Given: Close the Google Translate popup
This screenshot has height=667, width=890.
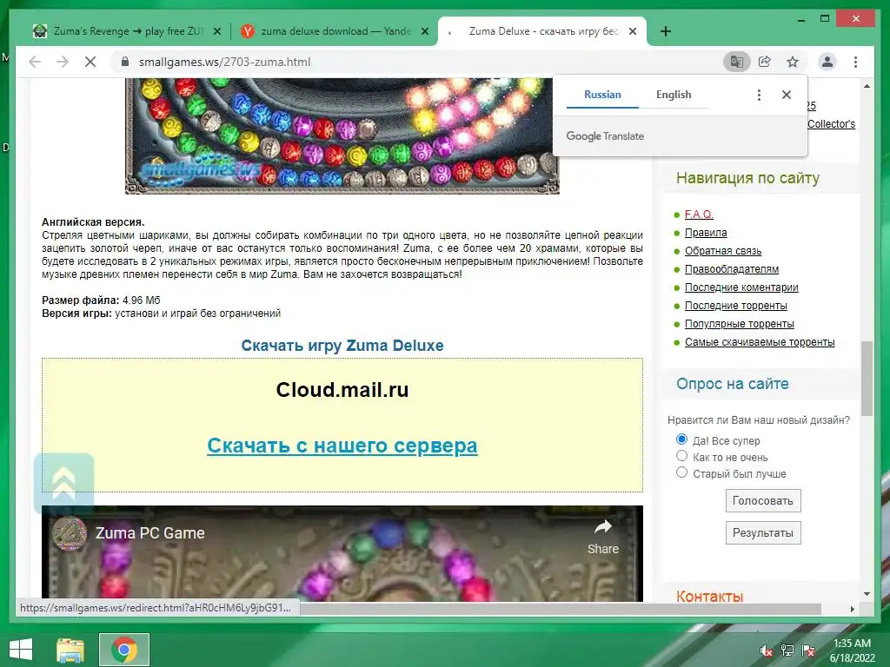Looking at the screenshot, I should [786, 95].
